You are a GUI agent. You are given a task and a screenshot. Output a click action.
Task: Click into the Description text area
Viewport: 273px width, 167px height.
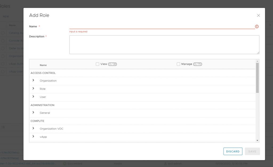point(164,45)
